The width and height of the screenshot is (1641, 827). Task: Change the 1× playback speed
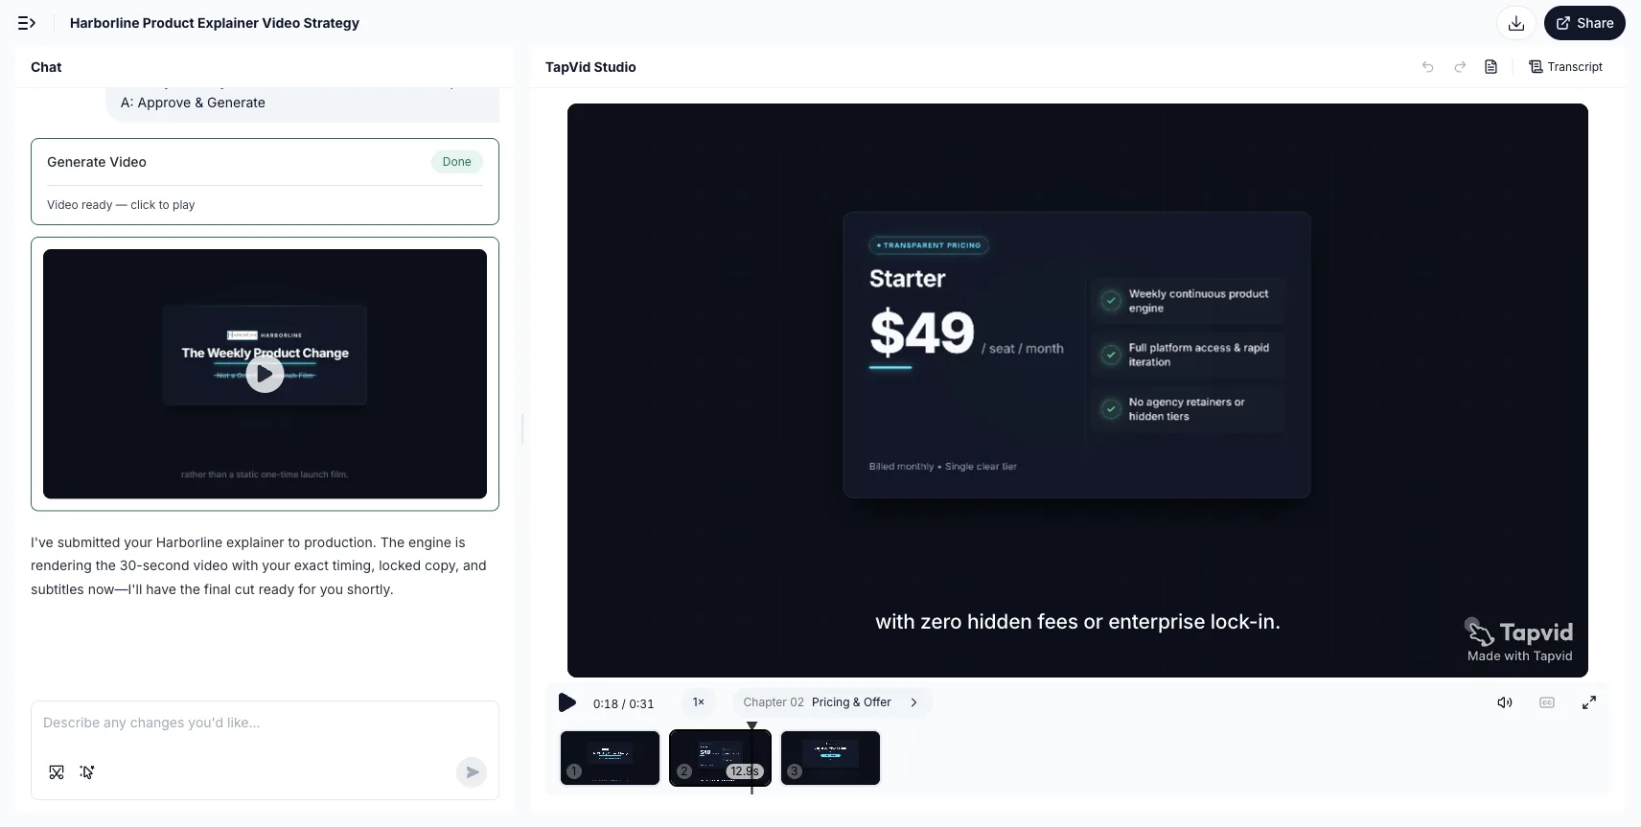699,702
